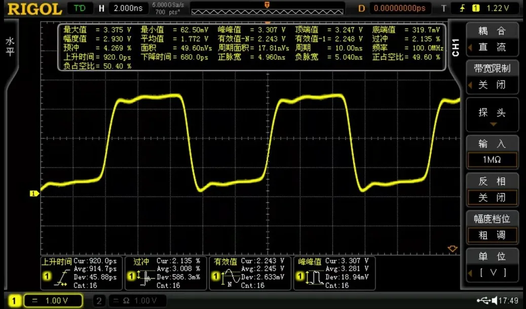Click the 面积 = 49.60nVs measurement
Image resolution: width=526 pixels, height=309 pixels.
point(176,48)
